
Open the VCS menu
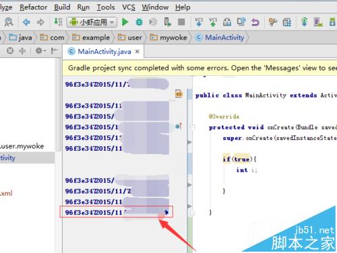[129, 7]
